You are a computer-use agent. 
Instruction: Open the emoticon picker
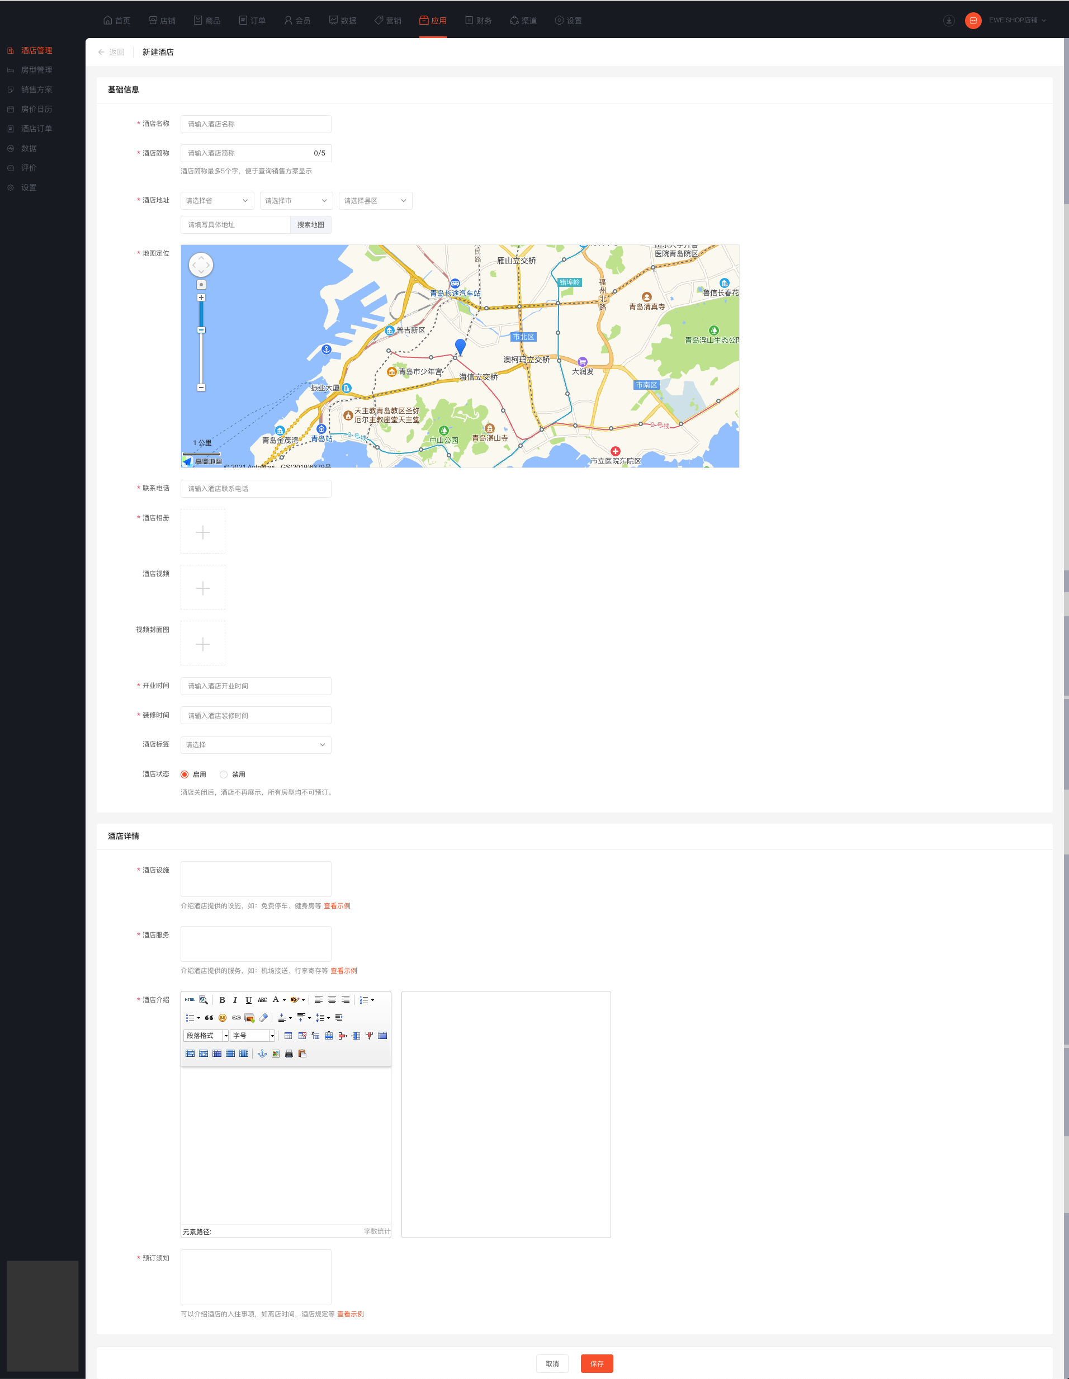pos(223,1017)
